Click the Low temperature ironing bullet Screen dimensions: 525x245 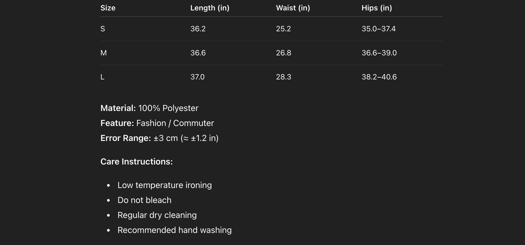click(165, 185)
